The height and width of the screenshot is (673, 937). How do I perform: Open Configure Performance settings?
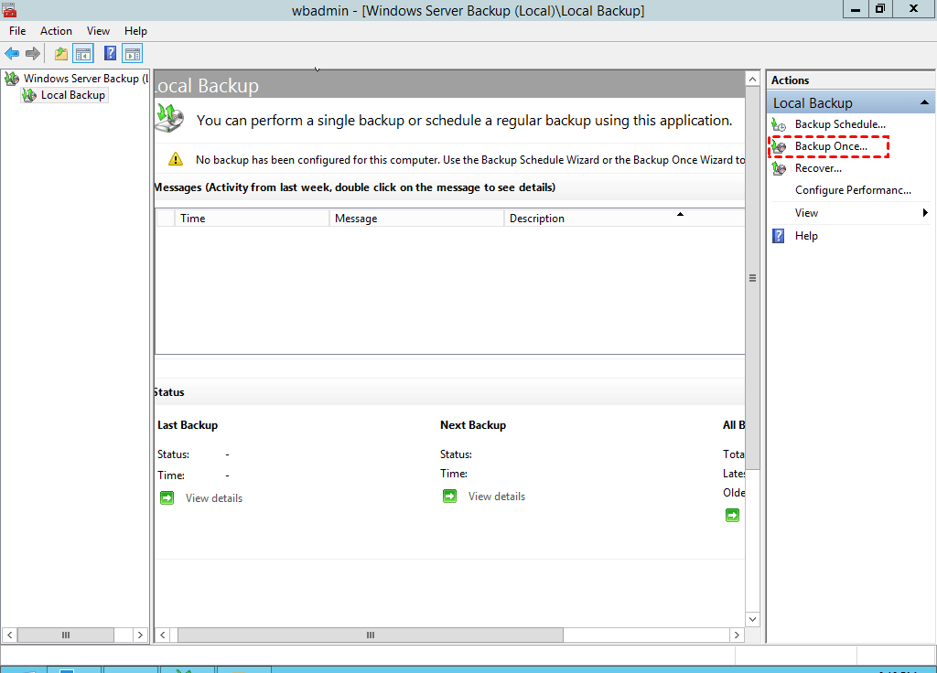click(853, 190)
